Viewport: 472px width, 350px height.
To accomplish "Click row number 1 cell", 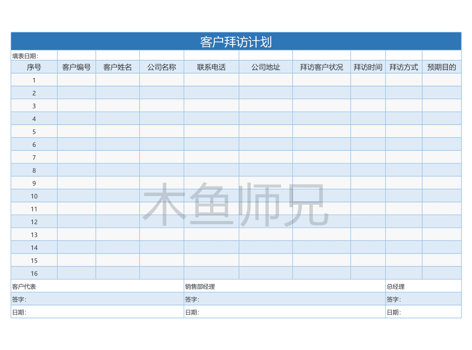I will pos(34,80).
